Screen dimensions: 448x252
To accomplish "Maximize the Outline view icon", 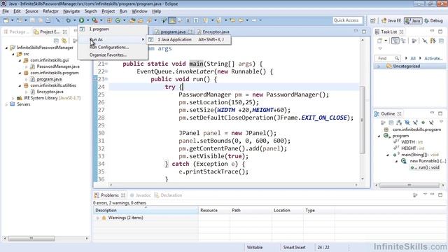I will (x=440, y=113).
